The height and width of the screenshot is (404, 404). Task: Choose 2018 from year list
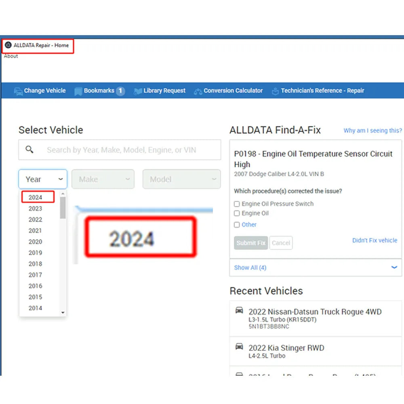point(35,264)
